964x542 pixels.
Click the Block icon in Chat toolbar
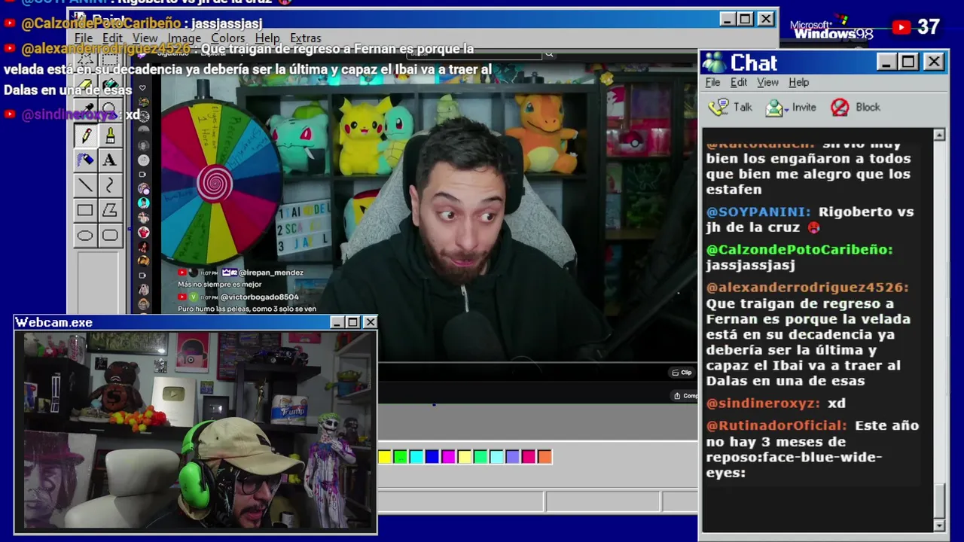pyautogui.click(x=840, y=107)
